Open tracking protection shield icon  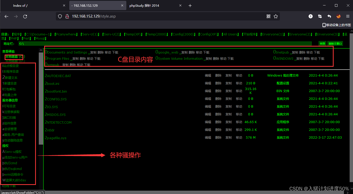click(x=60, y=16)
